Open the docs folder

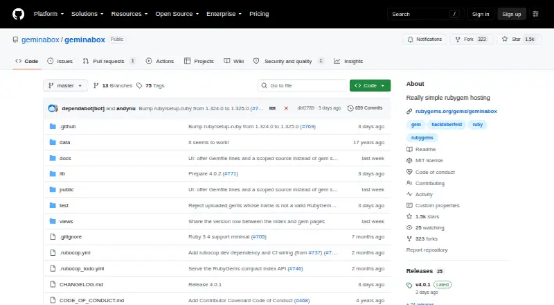click(65, 158)
